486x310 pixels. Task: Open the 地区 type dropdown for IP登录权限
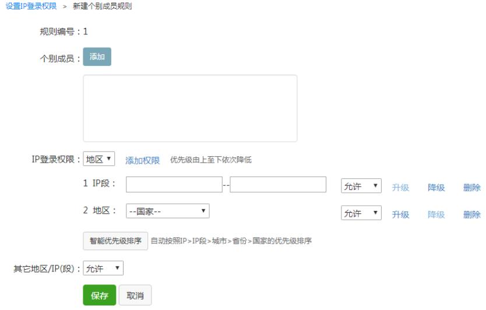click(99, 159)
